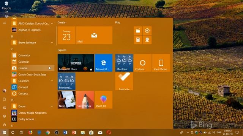Open Calculator from the app list

[x=33, y=56]
